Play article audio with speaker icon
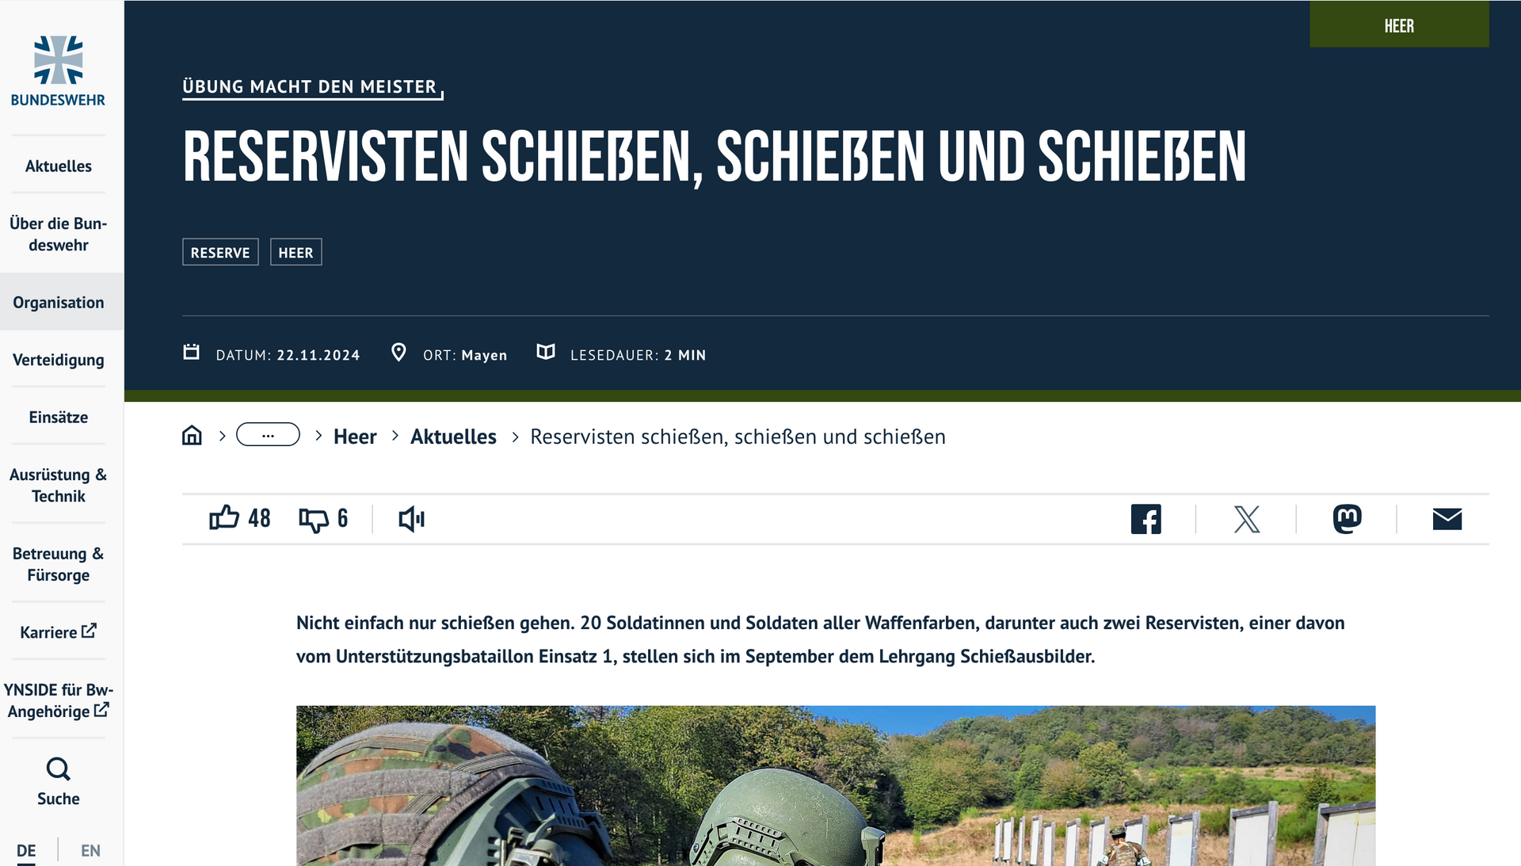Image resolution: width=1521 pixels, height=866 pixels. pyautogui.click(x=412, y=519)
